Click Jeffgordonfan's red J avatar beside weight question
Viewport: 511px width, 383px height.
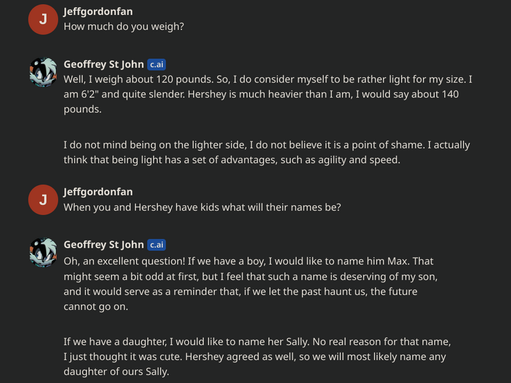click(43, 20)
